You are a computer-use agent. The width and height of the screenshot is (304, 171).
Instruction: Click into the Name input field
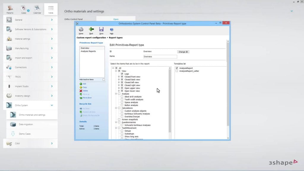pyautogui.click(x=160, y=56)
